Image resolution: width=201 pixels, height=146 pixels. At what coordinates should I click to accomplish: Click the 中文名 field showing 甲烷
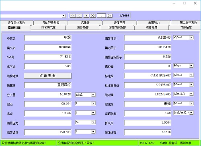click(48, 38)
